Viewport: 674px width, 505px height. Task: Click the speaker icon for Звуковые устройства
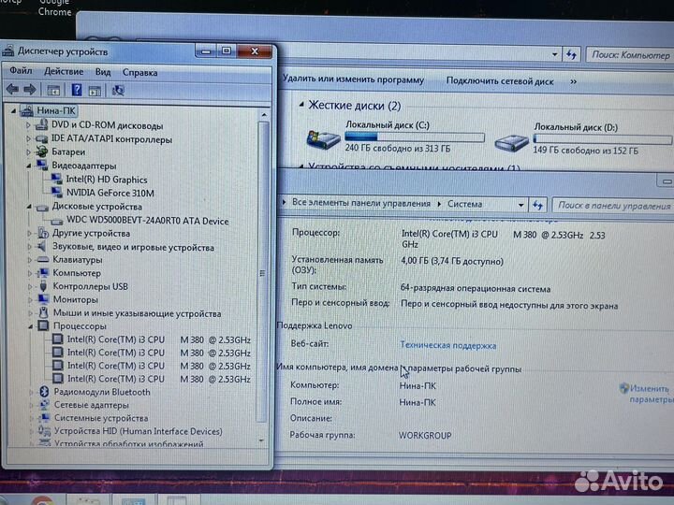[x=42, y=247]
